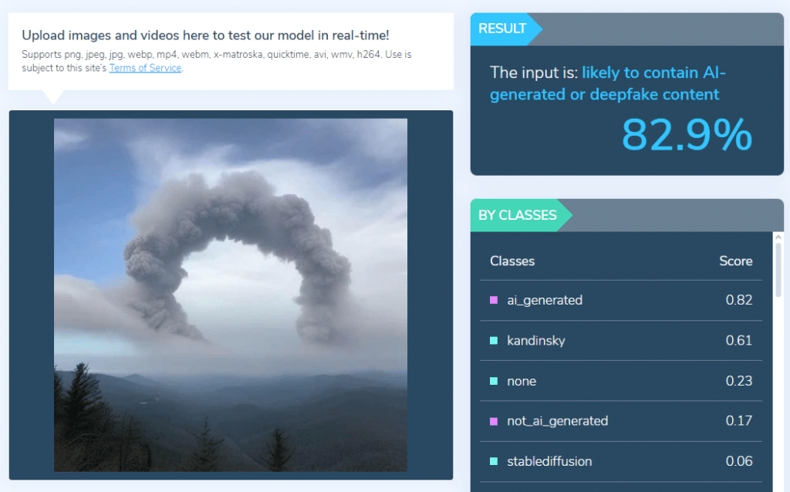This screenshot has width=790, height=492.
Task: Select the stablediffusion class label
Action: point(549,461)
